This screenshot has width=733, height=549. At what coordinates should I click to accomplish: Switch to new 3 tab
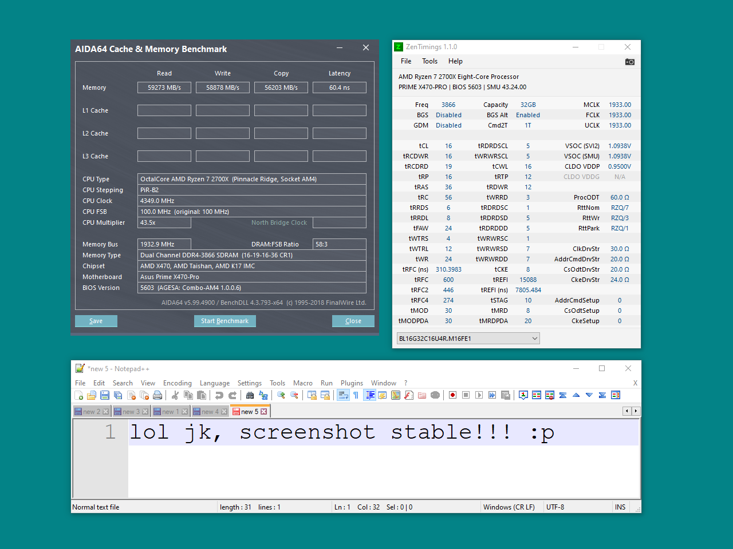tap(131, 412)
